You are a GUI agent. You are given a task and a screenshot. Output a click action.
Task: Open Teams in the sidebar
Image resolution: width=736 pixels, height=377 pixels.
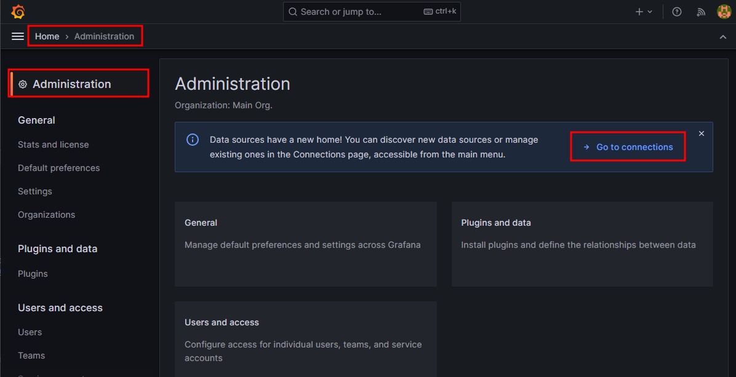[x=31, y=355]
